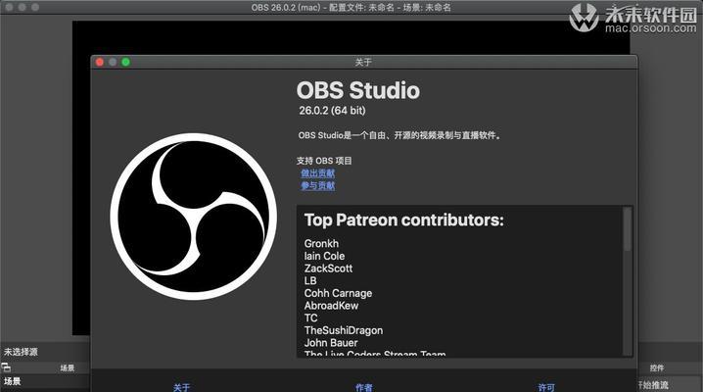Select Gronkh in contributors list
The width and height of the screenshot is (703, 392).
click(x=321, y=244)
